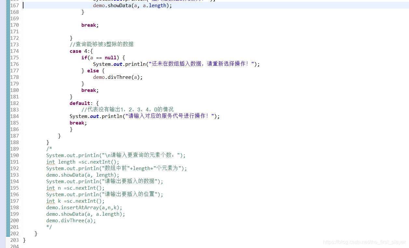This screenshot has height=248, width=409.
Task: Click the string "请输入对应的服务代号进行操作！"
Action: point(170,116)
